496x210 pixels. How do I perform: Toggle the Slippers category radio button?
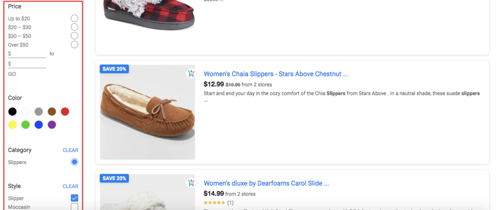pyautogui.click(x=74, y=162)
